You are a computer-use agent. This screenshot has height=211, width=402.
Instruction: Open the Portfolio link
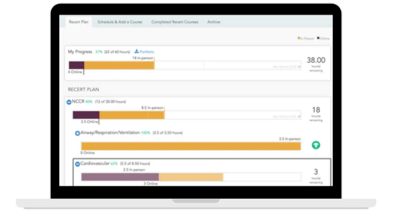pos(147,52)
